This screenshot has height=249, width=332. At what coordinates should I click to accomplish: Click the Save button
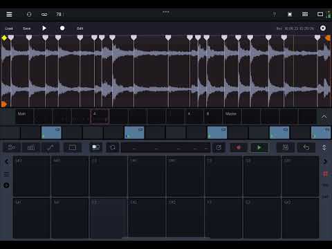[27, 28]
